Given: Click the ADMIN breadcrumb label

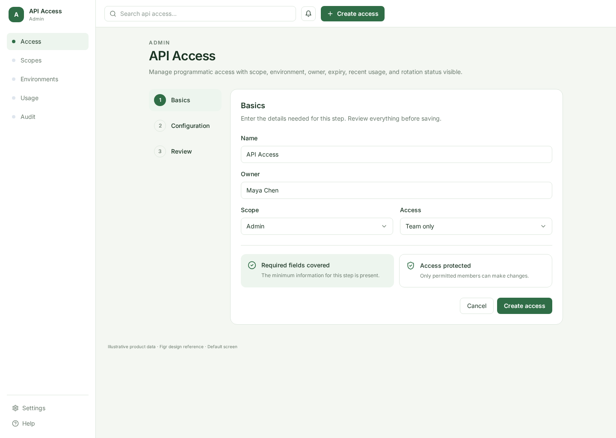Looking at the screenshot, I should [160, 43].
